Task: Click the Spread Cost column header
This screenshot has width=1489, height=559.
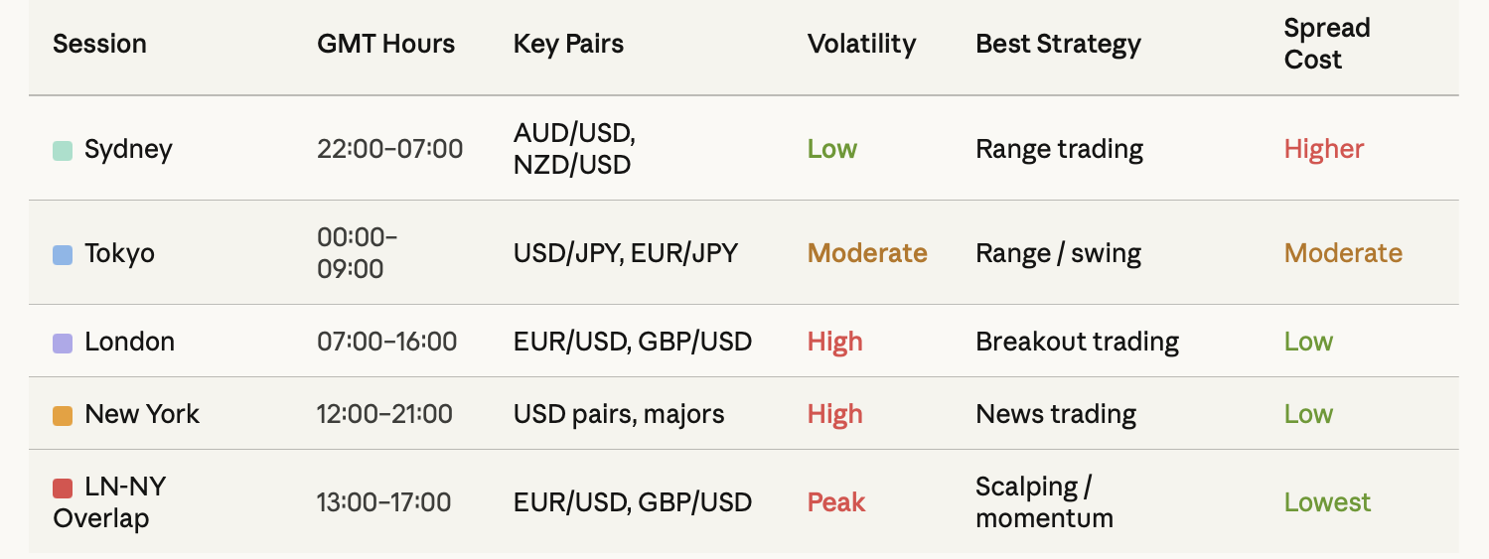Action: coord(1327,44)
